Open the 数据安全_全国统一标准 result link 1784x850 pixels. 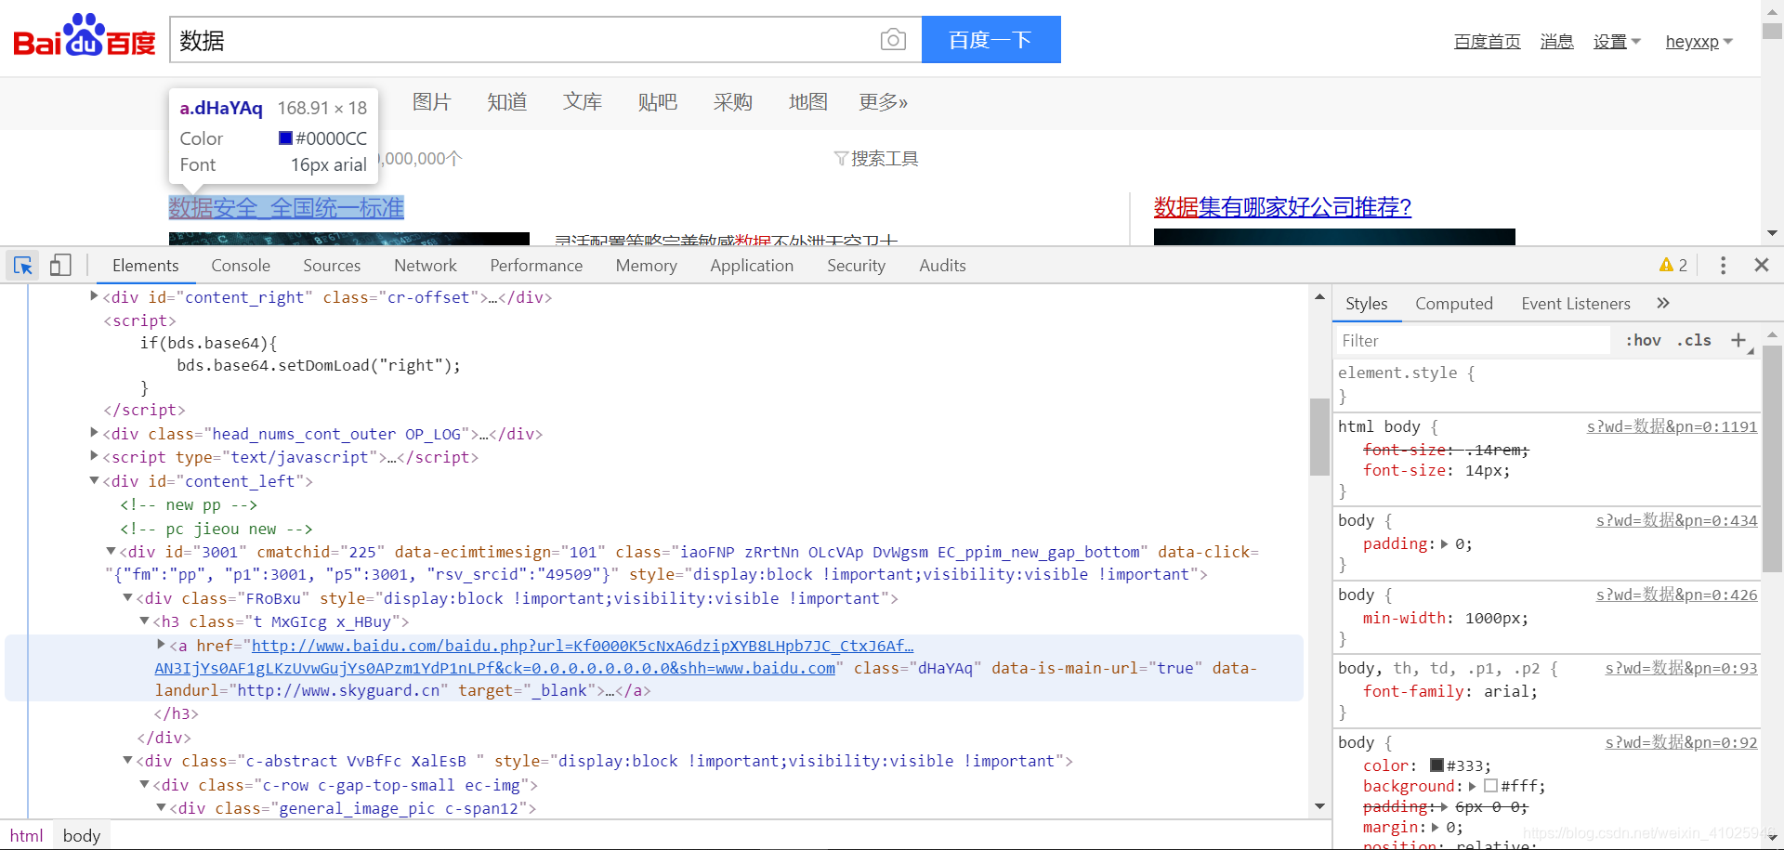(x=286, y=208)
